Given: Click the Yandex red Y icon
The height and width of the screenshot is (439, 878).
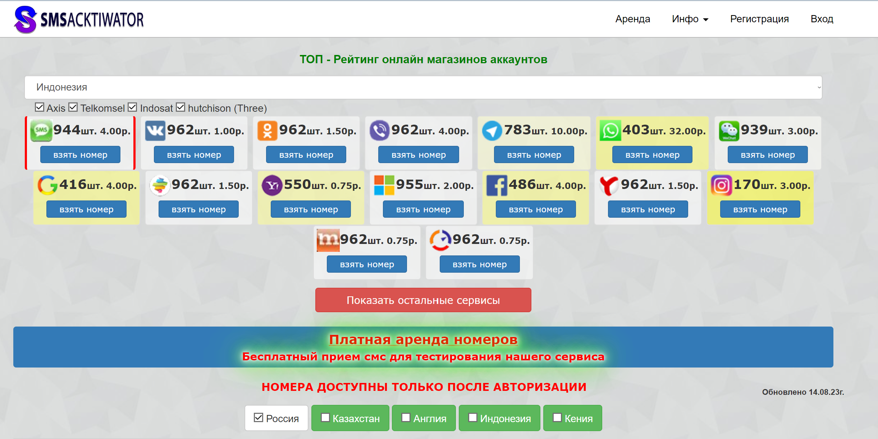Looking at the screenshot, I should click(x=609, y=185).
